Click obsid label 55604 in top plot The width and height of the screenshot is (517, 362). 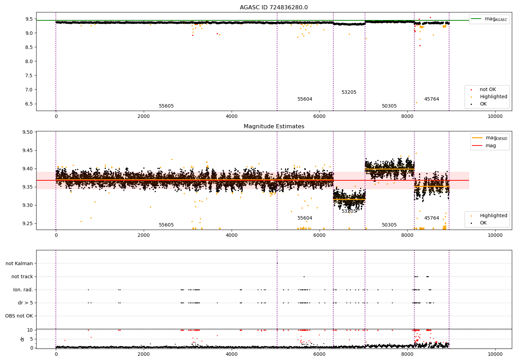[x=305, y=99]
